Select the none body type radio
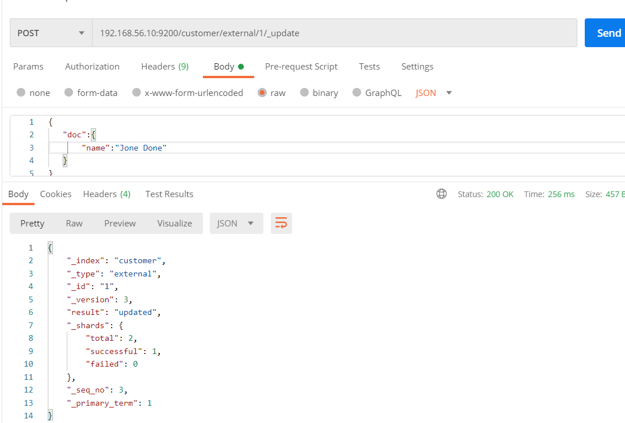The height and width of the screenshot is (423, 625). (x=21, y=93)
